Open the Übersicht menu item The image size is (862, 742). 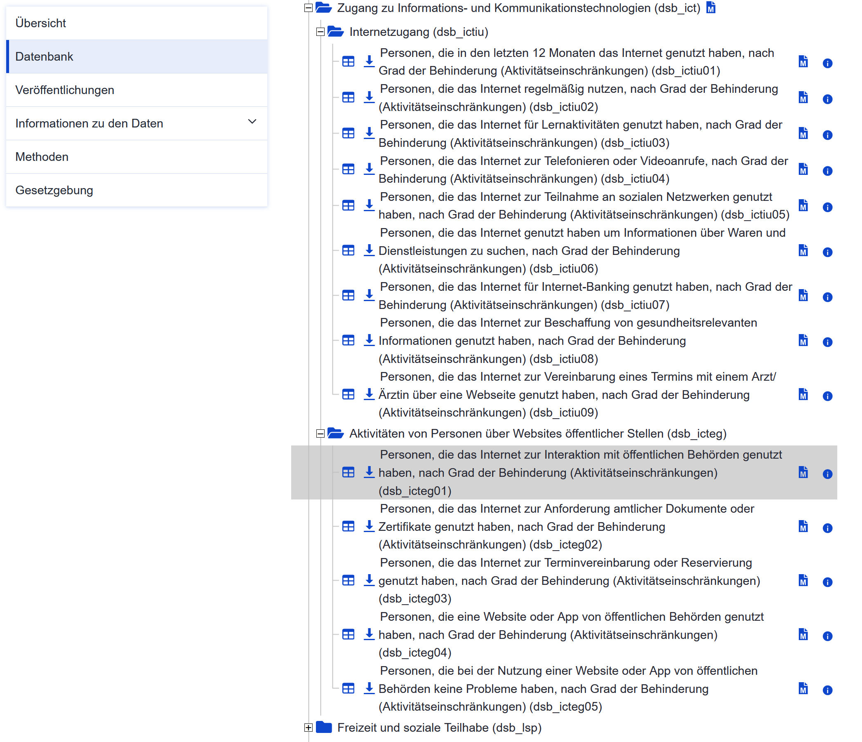tap(137, 23)
